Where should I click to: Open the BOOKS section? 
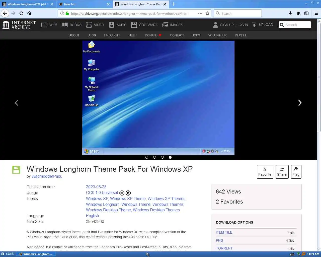(x=72, y=25)
